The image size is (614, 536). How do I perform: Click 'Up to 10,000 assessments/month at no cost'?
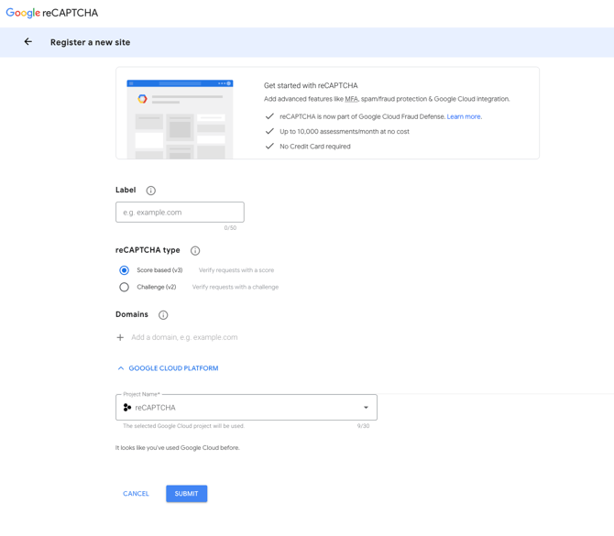pos(345,132)
